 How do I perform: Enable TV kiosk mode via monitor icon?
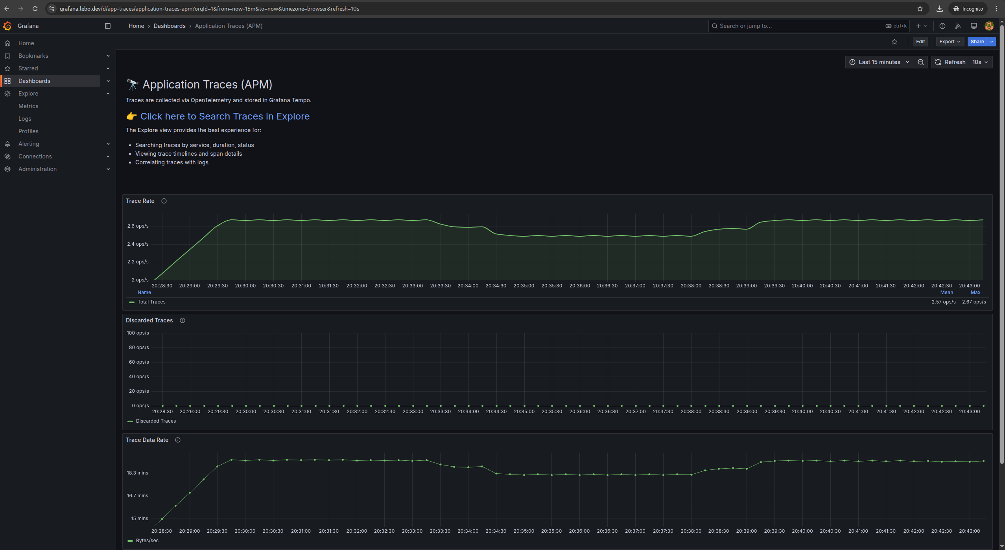pyautogui.click(x=974, y=26)
